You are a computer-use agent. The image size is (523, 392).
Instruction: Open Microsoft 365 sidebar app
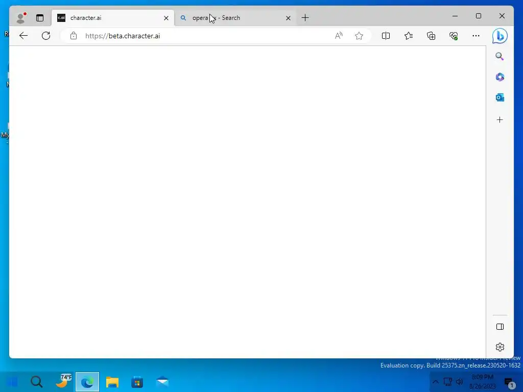[x=500, y=77]
